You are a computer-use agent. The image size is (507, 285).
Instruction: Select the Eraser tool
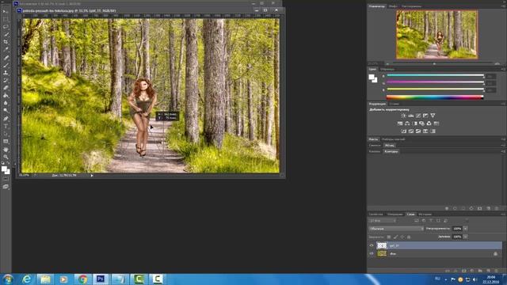(x=6, y=88)
